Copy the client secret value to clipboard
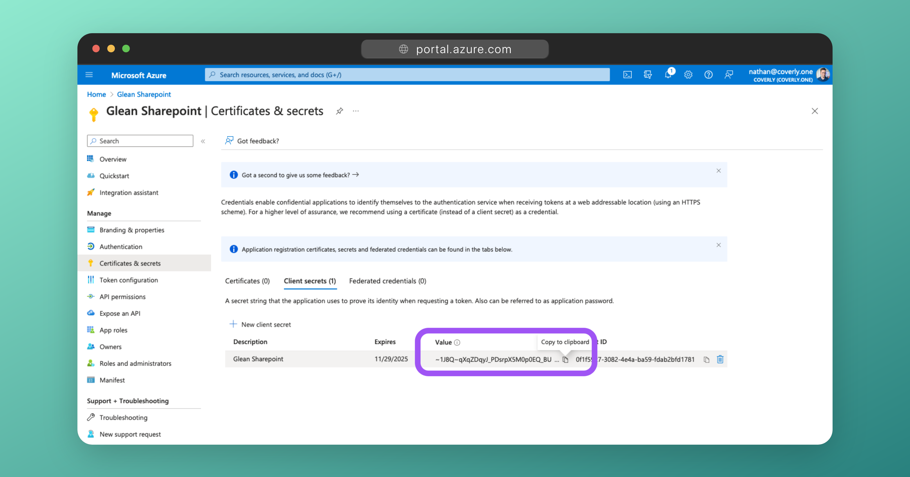 565,359
